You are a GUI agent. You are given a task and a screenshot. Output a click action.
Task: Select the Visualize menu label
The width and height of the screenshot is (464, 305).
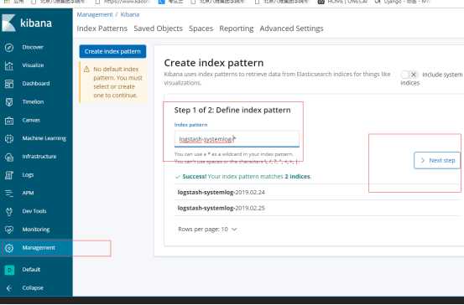33,65
